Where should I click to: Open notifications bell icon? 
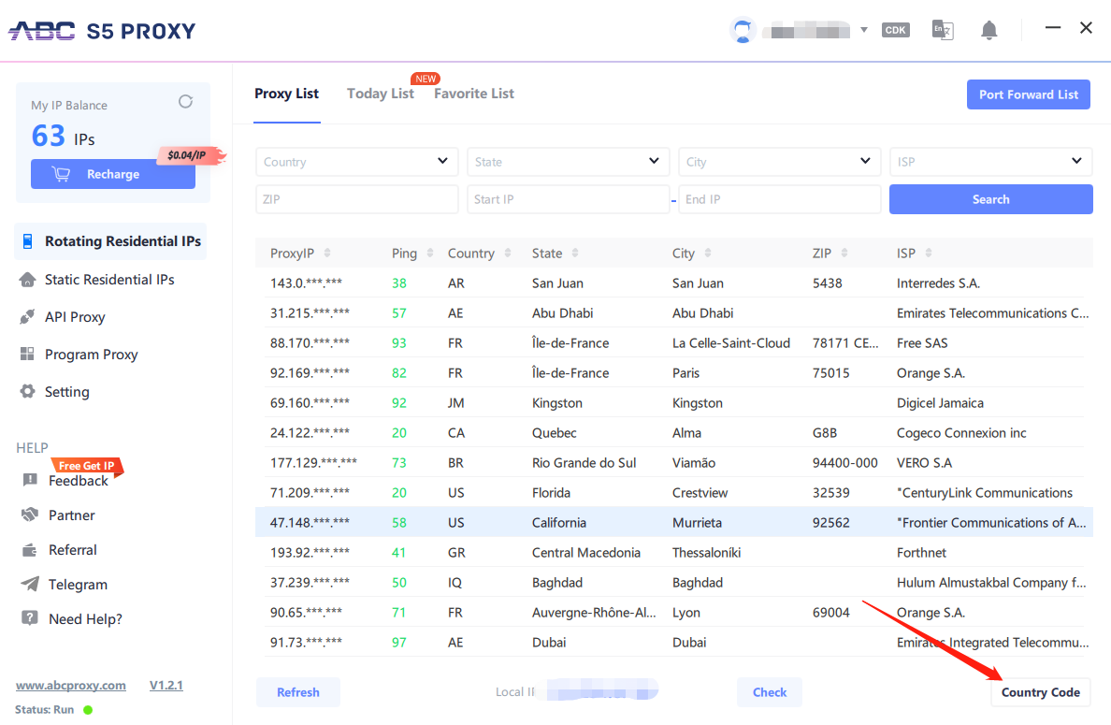click(x=989, y=30)
